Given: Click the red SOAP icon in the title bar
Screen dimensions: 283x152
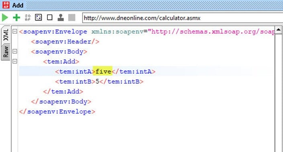Looking at the screenshot, I should point(6,5).
